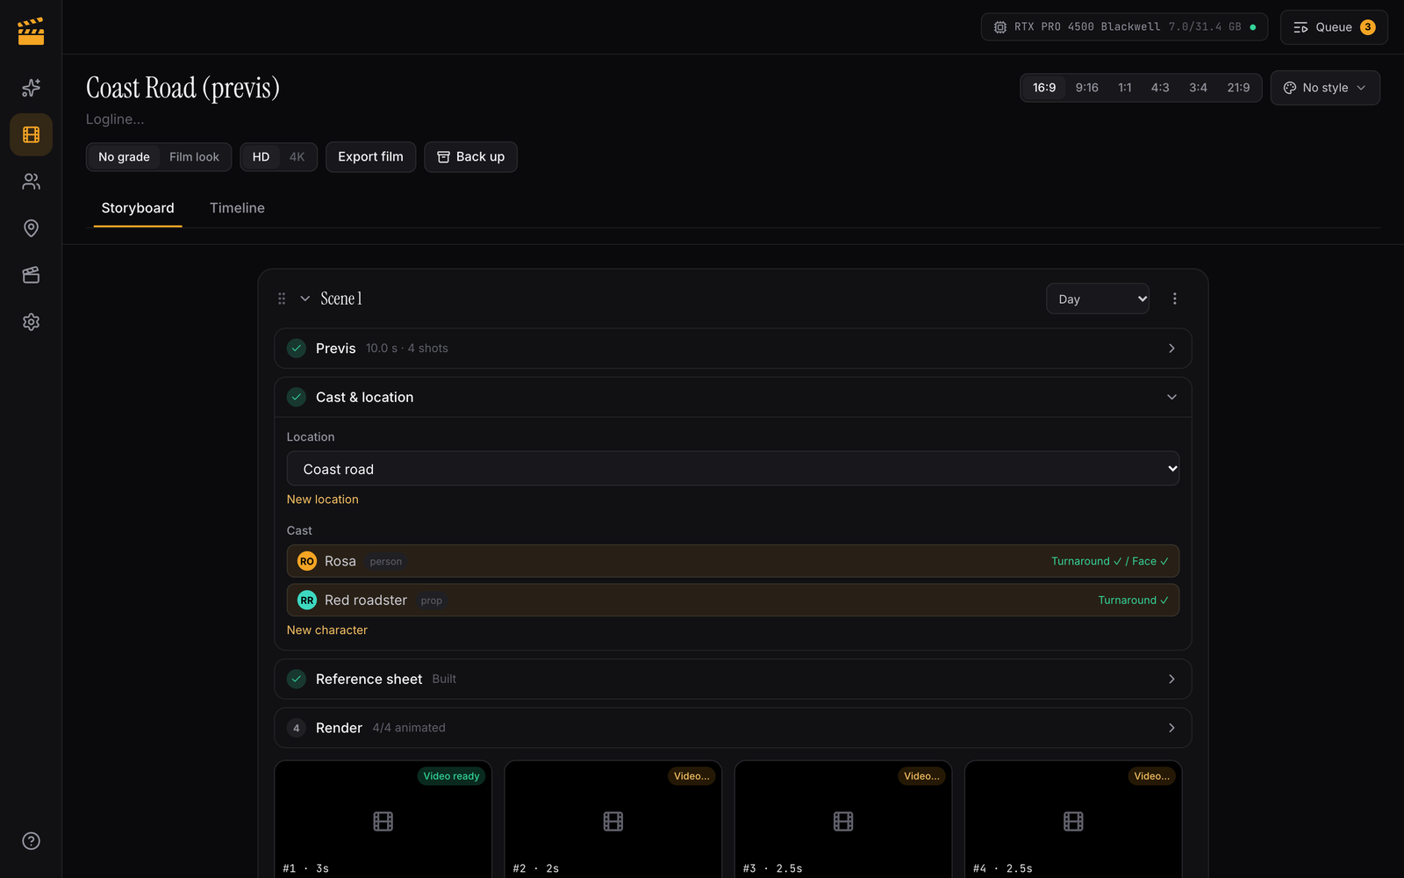Image resolution: width=1404 pixels, height=878 pixels.
Task: Switch to the Storyboard tab
Action: point(138,208)
